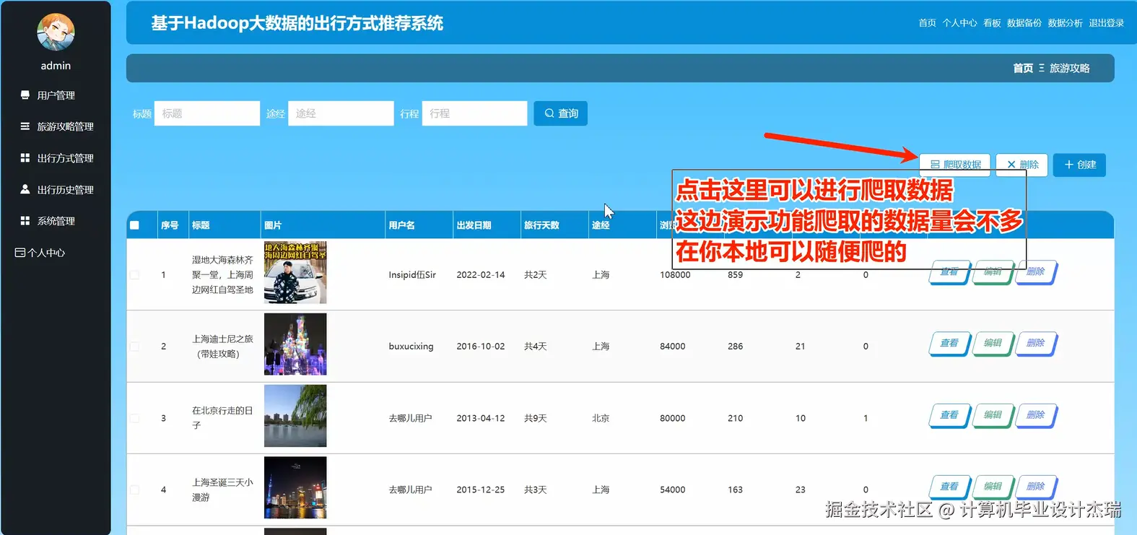Check the box for row 2
This screenshot has width=1137, height=535.
tap(134, 347)
